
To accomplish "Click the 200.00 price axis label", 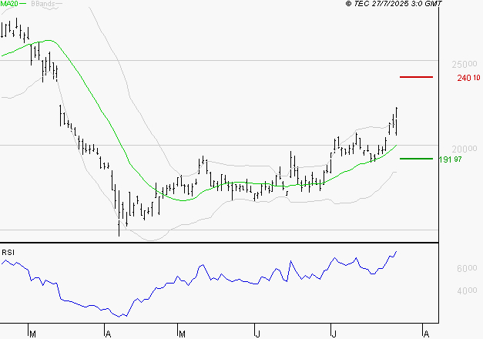I will point(465,149).
